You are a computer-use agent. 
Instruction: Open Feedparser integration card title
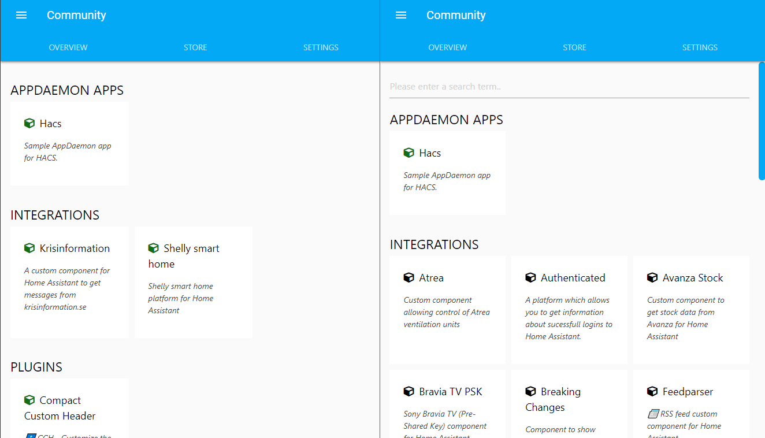click(x=688, y=392)
